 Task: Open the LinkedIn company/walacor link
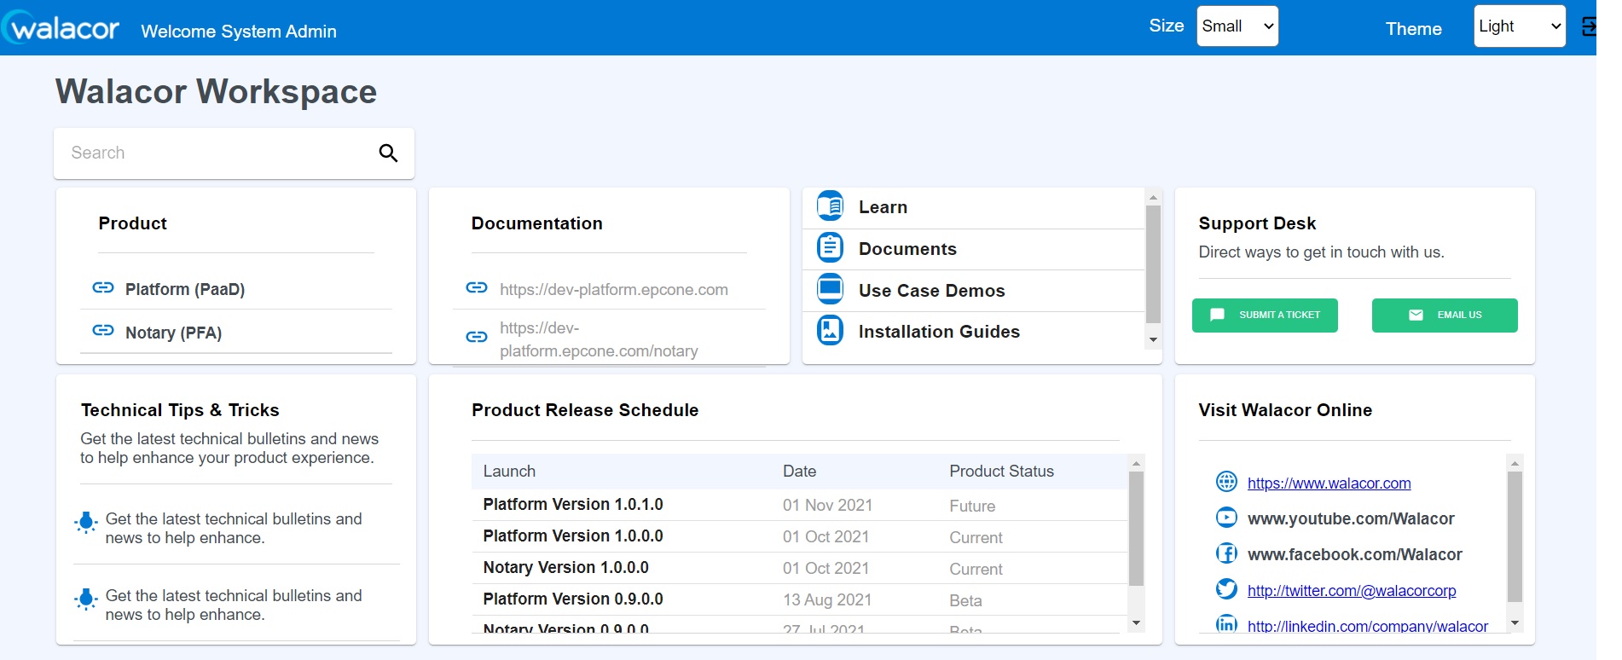pyautogui.click(x=1368, y=626)
